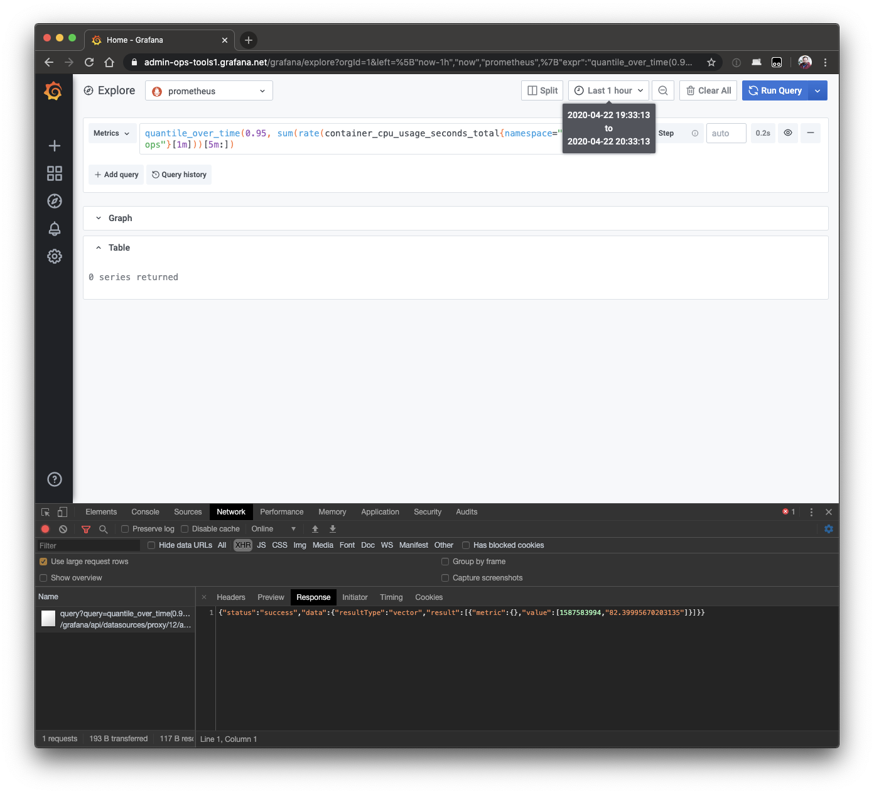Switch to the DevTools Console tab
This screenshot has height=794, width=874.
point(145,511)
